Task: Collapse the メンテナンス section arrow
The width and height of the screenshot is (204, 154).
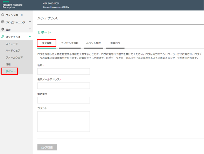Action: [30, 37]
